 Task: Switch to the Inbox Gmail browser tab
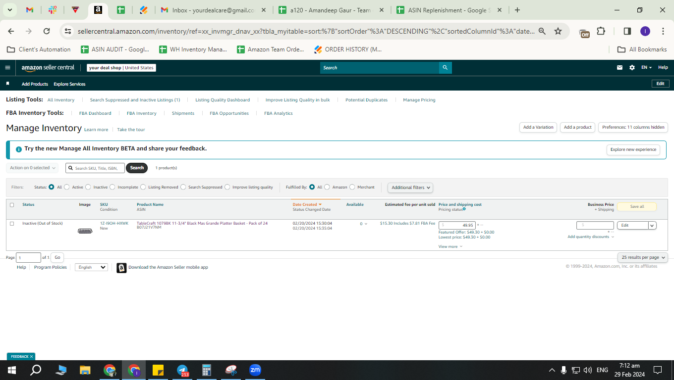click(213, 10)
